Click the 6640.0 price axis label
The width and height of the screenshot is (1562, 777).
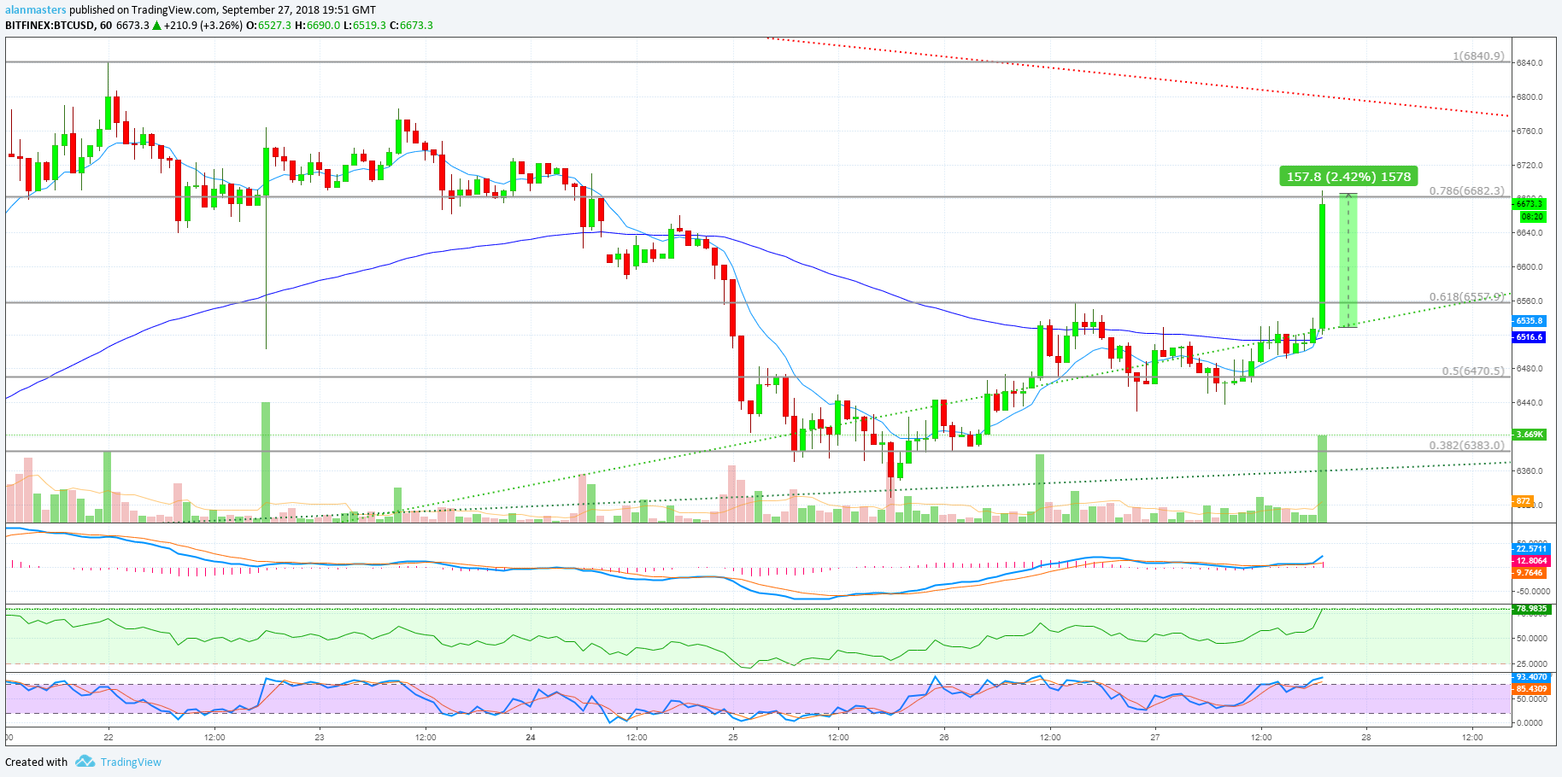(1530, 233)
